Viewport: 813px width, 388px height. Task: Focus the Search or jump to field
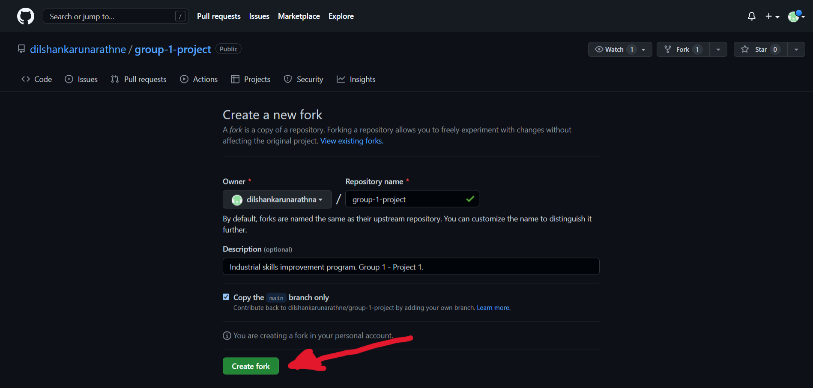[x=116, y=16]
